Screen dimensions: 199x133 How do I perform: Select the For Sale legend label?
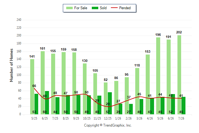point(81,8)
